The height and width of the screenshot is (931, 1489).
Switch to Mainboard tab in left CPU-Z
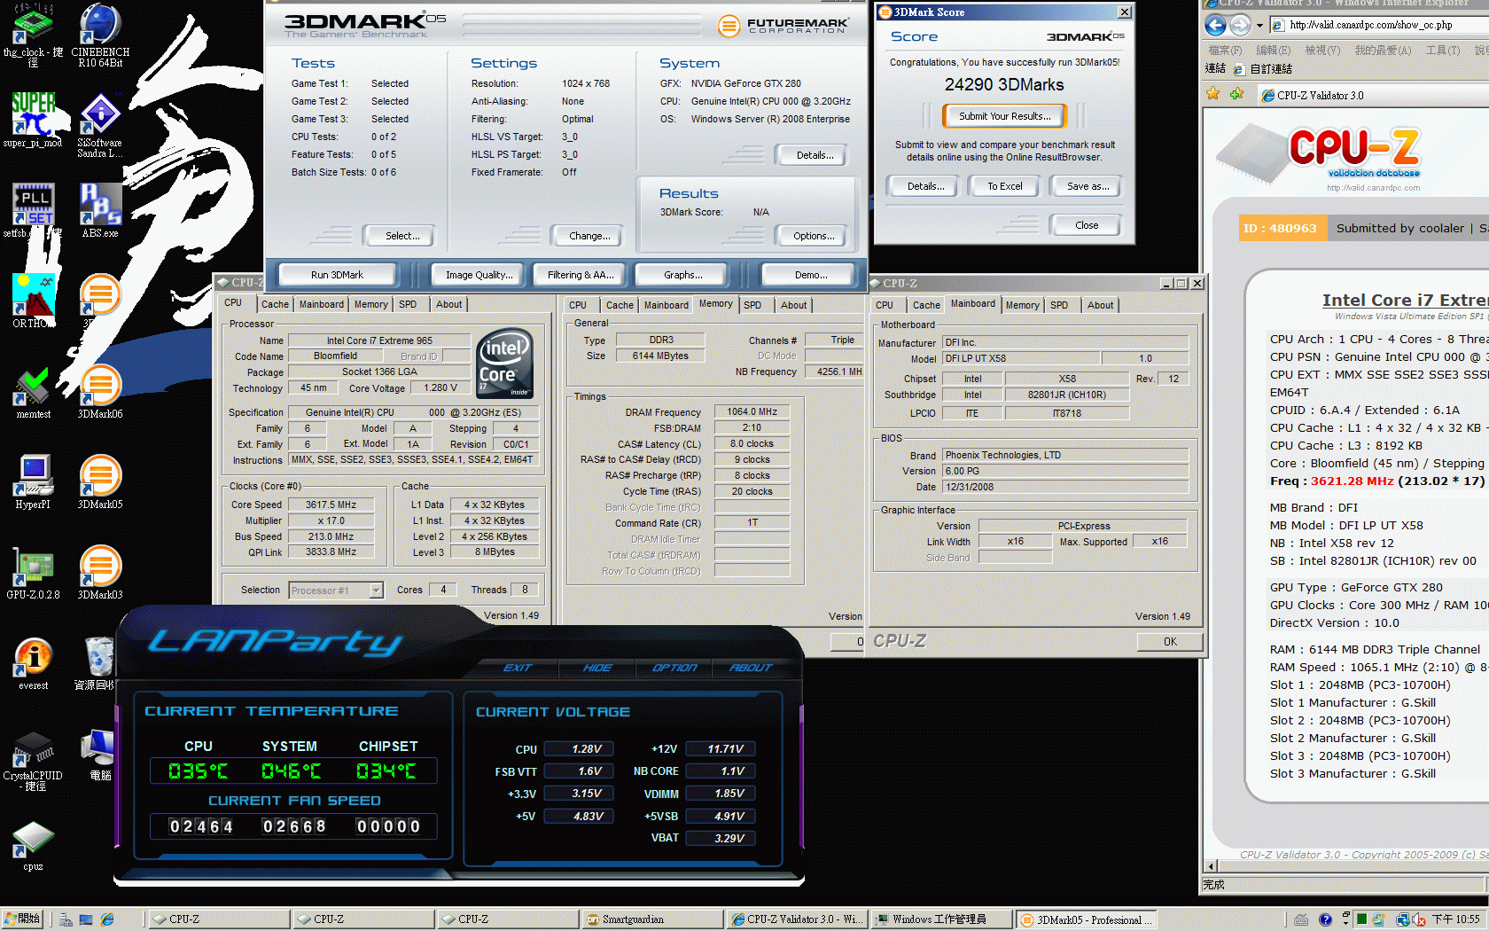click(x=321, y=304)
